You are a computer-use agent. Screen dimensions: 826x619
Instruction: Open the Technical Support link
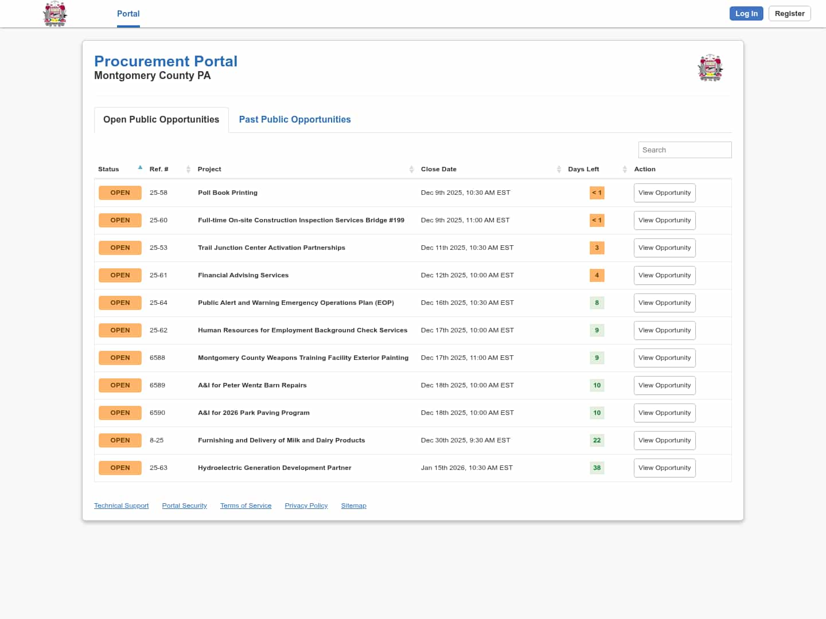pos(121,506)
